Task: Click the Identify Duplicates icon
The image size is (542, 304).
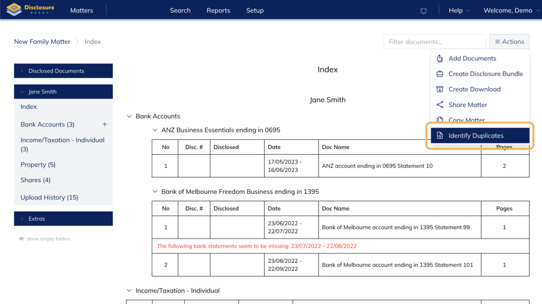Action: (439, 136)
